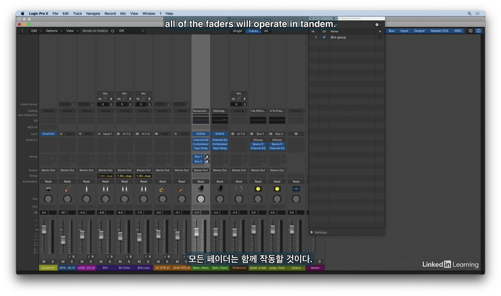501x296 pixels.
Task: Open Stereo Out output menu on Tamborine
Action: point(239,170)
